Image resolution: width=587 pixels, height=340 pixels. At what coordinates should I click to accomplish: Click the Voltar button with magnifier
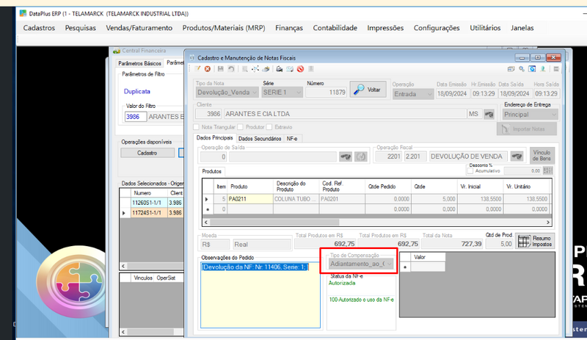368,90
